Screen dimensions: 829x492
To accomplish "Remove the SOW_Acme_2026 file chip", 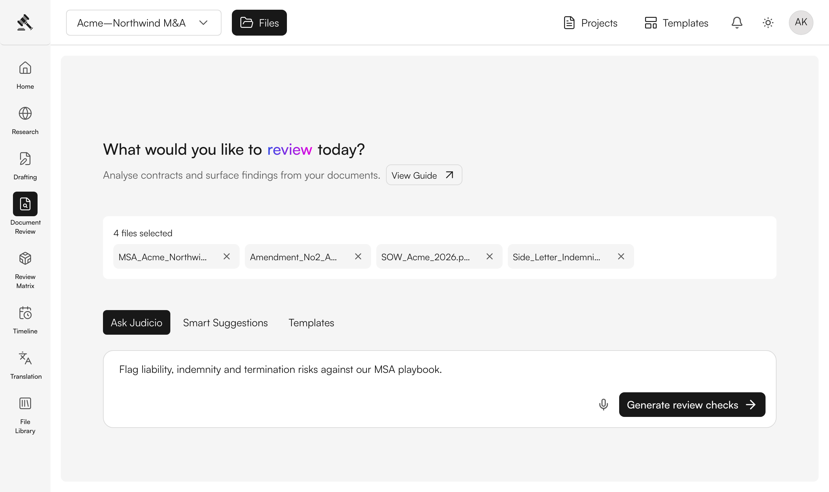I will coord(489,256).
